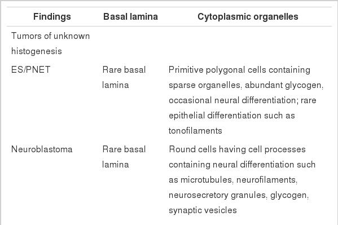Click text Primitive polygonal cells containing
Viewport: 338px width, 225px height.
coord(239,70)
